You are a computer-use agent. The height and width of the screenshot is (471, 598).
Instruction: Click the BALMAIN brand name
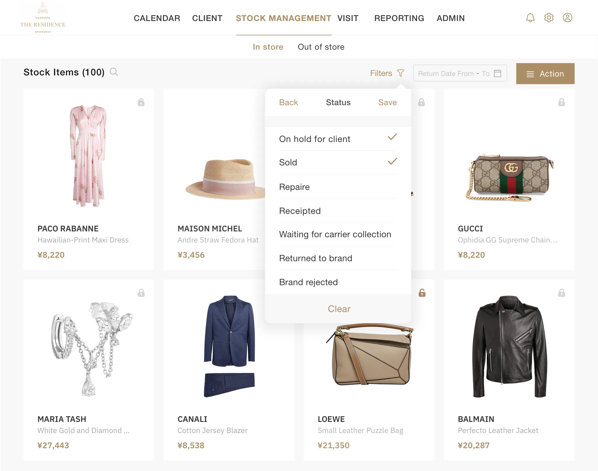tap(476, 419)
